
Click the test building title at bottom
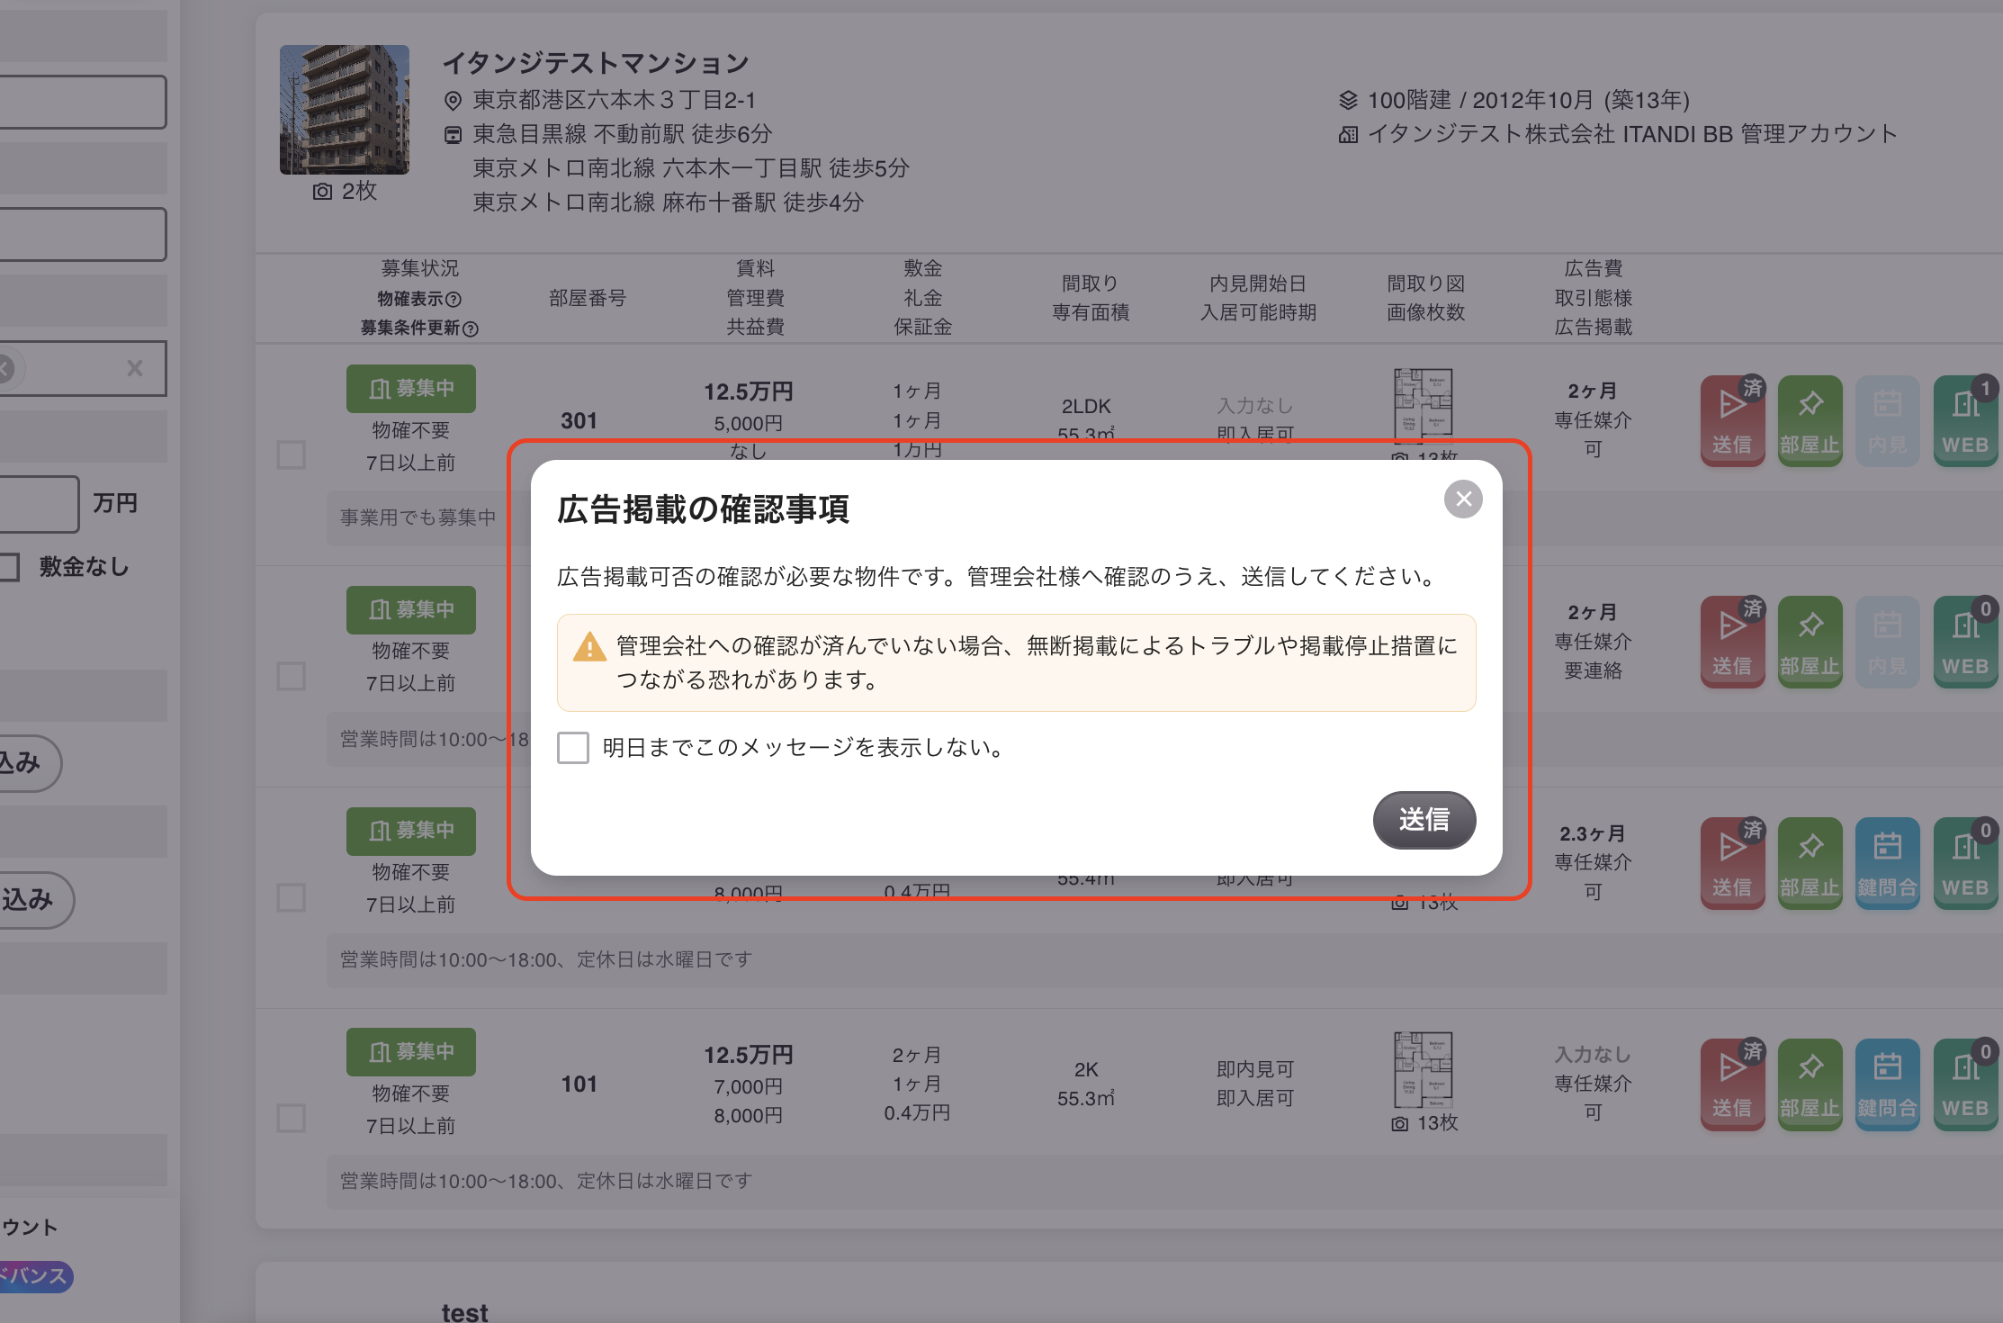tap(464, 1312)
